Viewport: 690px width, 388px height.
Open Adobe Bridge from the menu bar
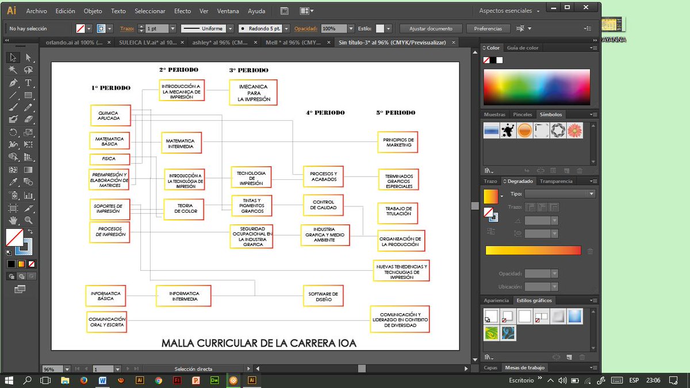(285, 11)
